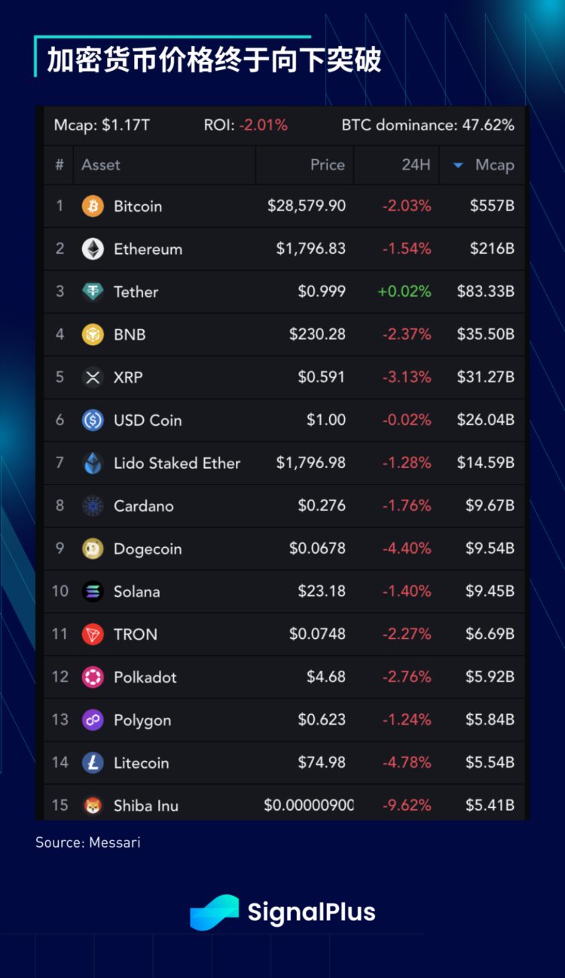Click the Lido Staked Ether name
Viewport: 565px width, 978px height.
(176, 463)
